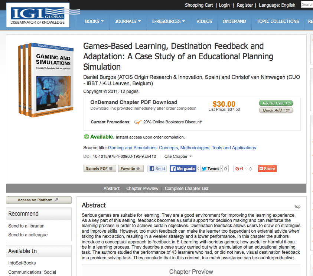Add chapter to Favorites with star
The height and width of the screenshot is (276, 313).
coord(131,169)
